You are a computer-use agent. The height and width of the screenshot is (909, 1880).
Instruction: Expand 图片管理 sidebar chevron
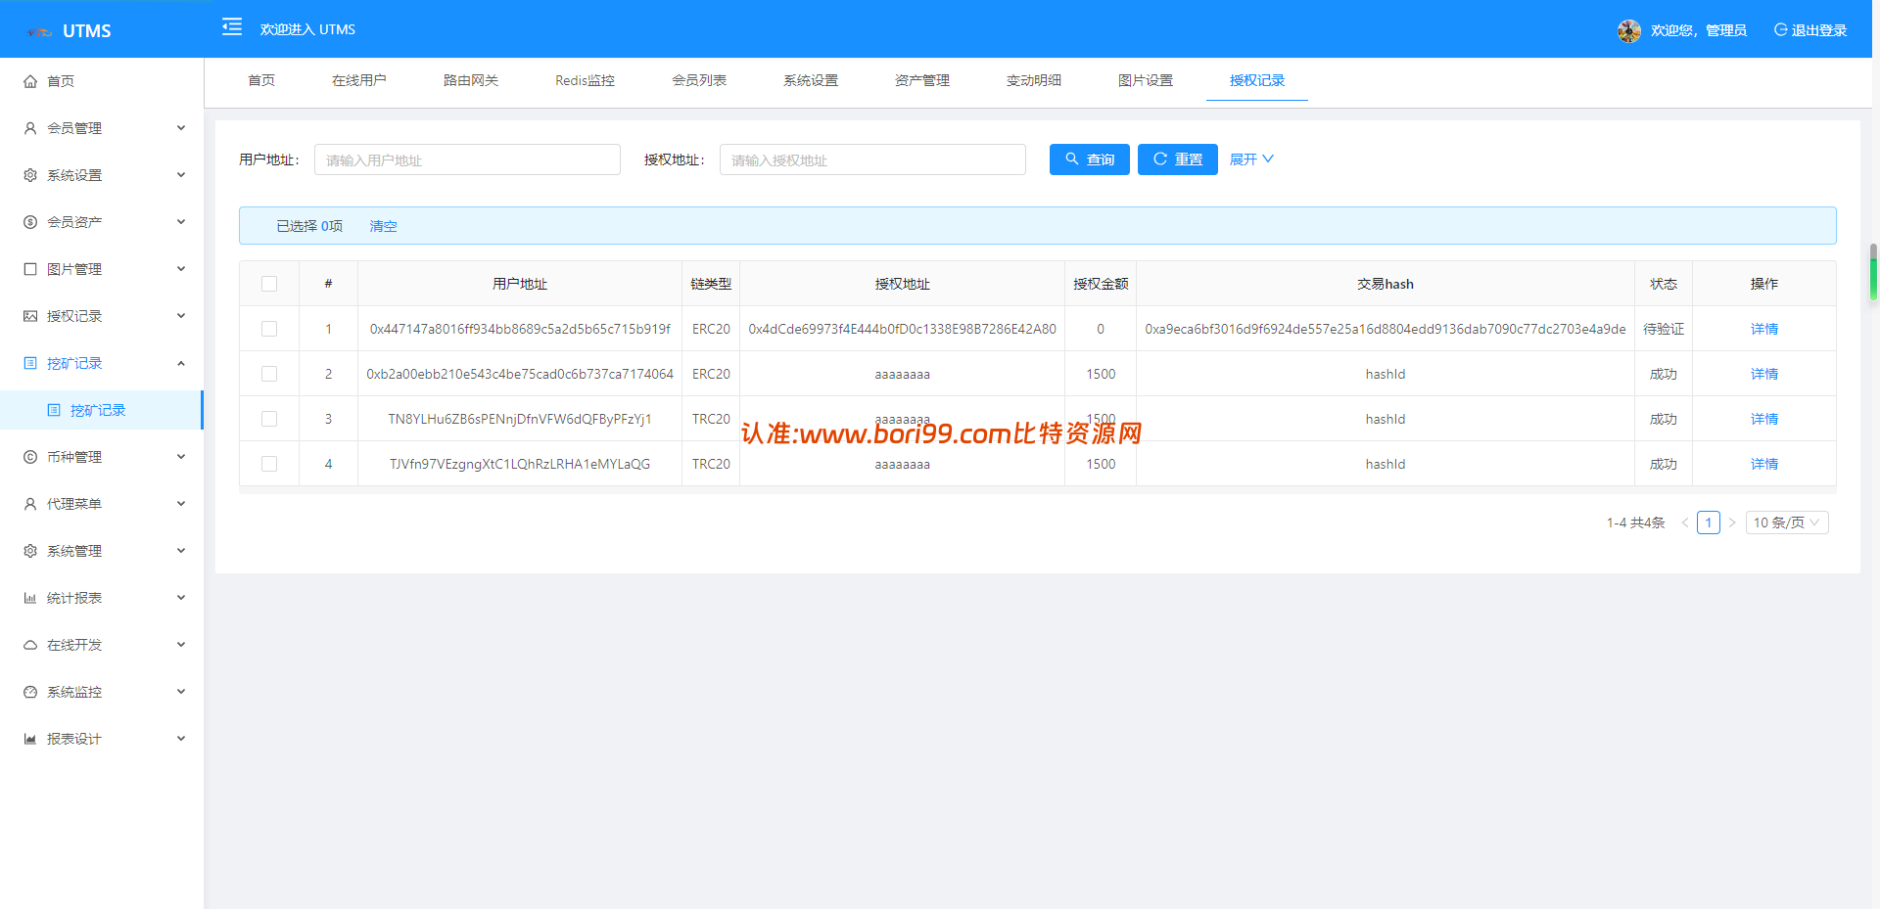pyautogui.click(x=181, y=269)
